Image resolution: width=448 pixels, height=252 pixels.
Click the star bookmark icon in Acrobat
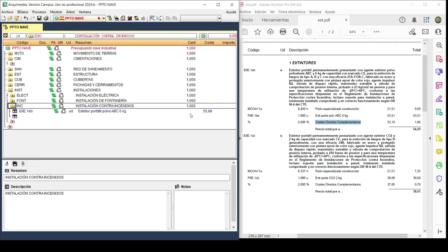click(x=258, y=32)
